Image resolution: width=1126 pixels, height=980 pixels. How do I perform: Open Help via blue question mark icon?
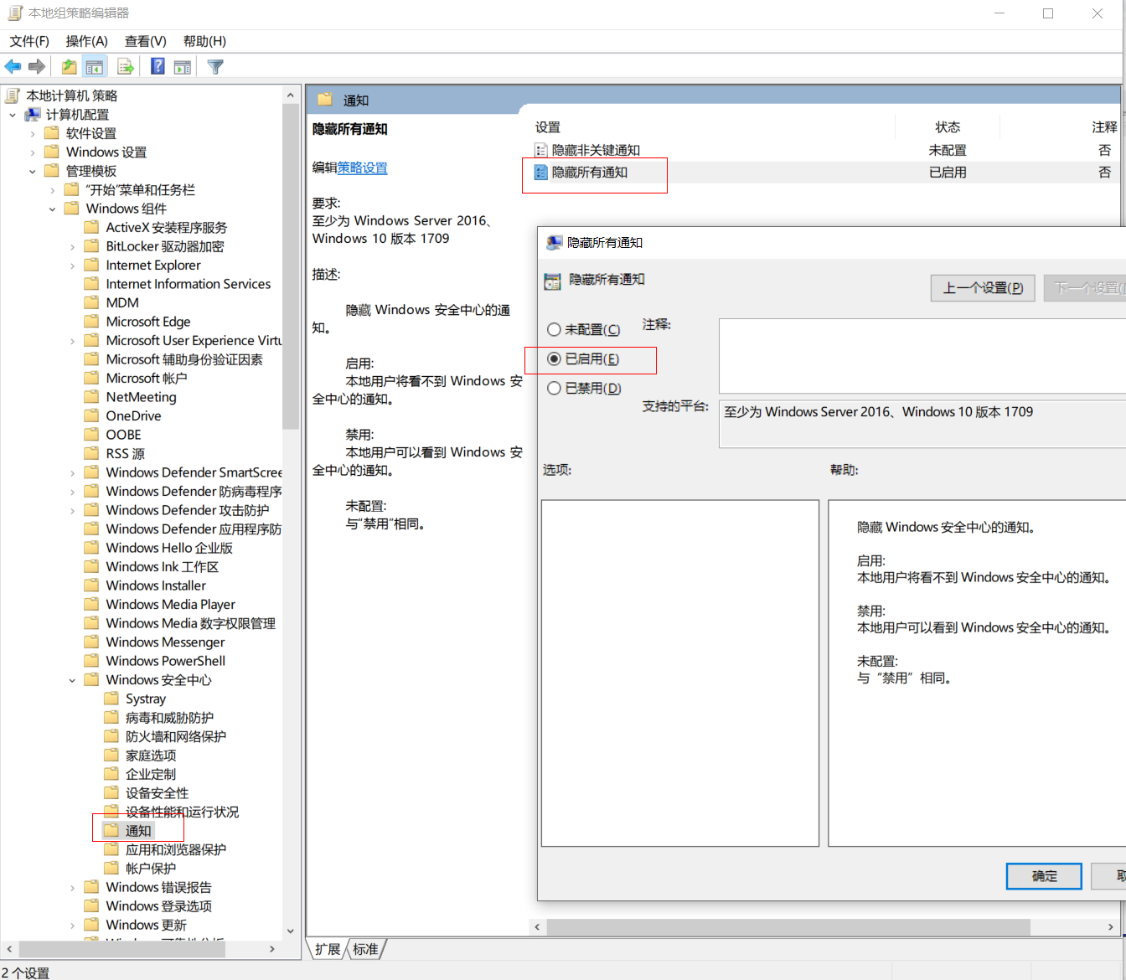point(158,67)
